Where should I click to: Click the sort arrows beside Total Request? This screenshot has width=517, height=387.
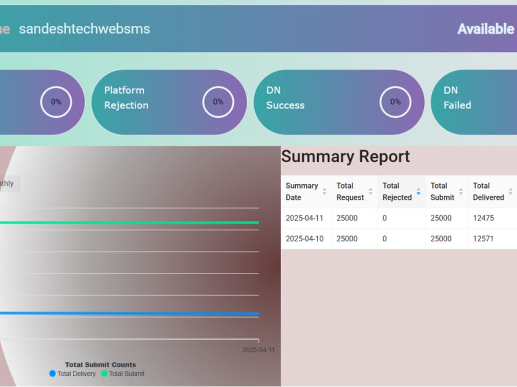(371, 191)
